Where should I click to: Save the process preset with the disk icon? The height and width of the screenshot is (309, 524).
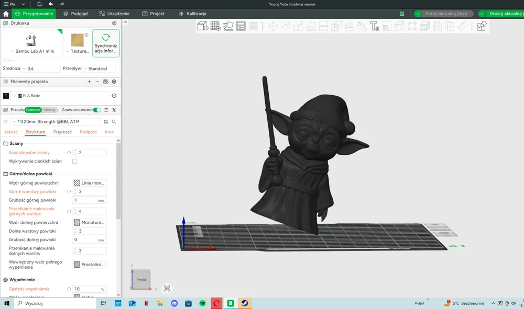[106, 122]
